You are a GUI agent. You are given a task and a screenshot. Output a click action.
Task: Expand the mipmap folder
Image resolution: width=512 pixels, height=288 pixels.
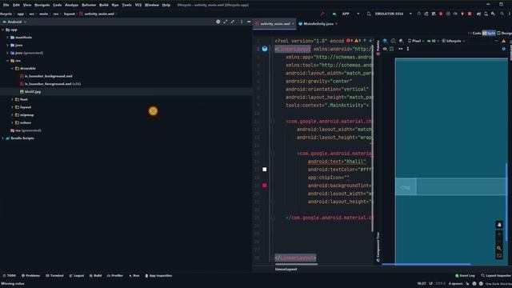click(13, 115)
